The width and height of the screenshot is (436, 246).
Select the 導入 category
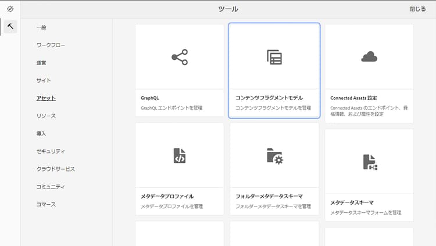[x=41, y=134]
